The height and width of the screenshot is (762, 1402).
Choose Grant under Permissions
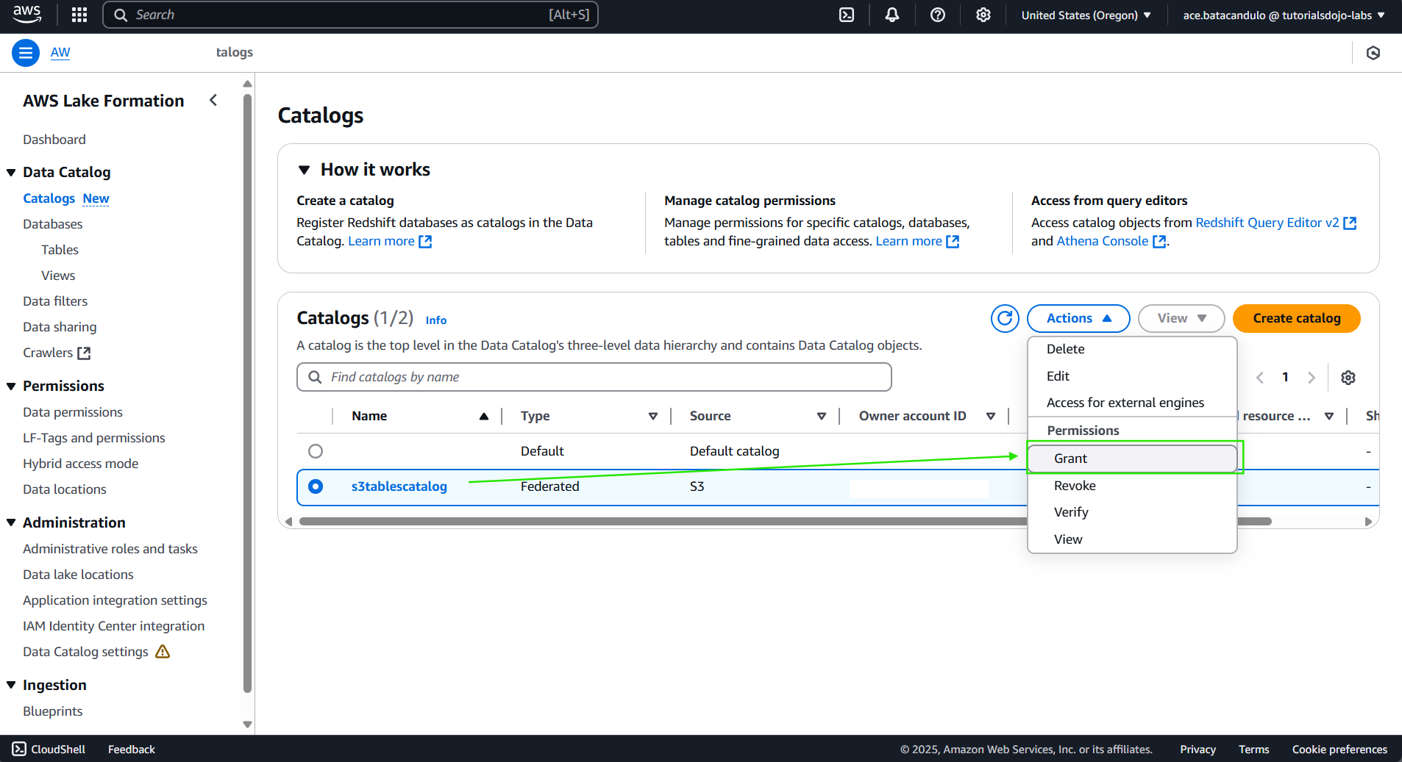click(x=1132, y=459)
